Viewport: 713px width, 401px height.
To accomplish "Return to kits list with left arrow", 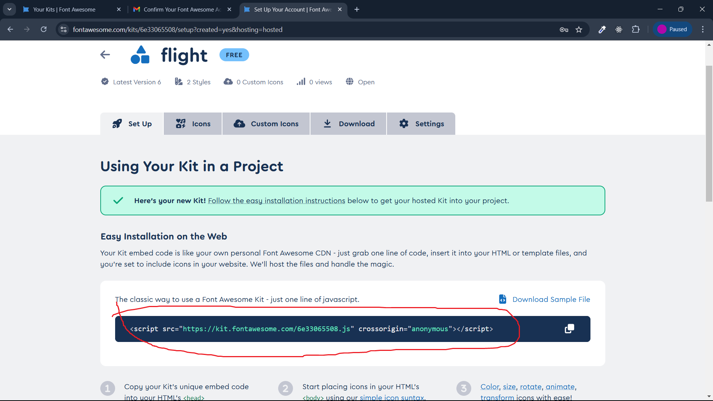I will pos(105,55).
